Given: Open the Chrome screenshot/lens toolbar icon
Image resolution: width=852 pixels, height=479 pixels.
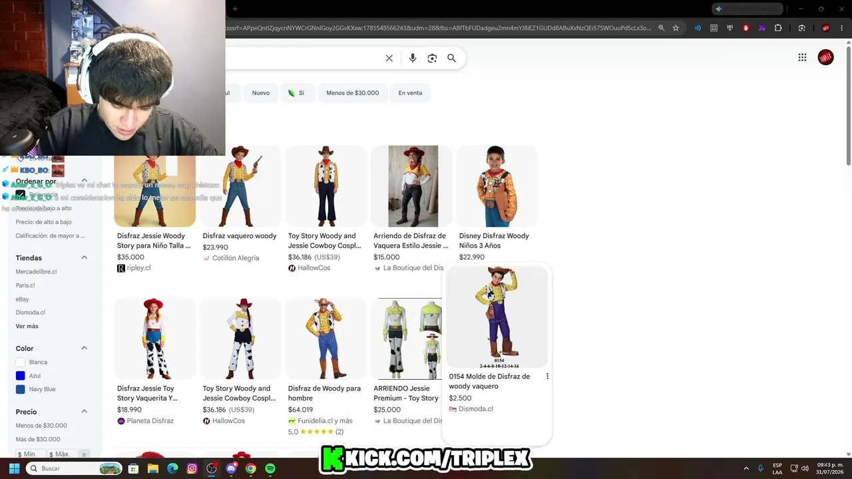Looking at the screenshot, I should (801, 28).
